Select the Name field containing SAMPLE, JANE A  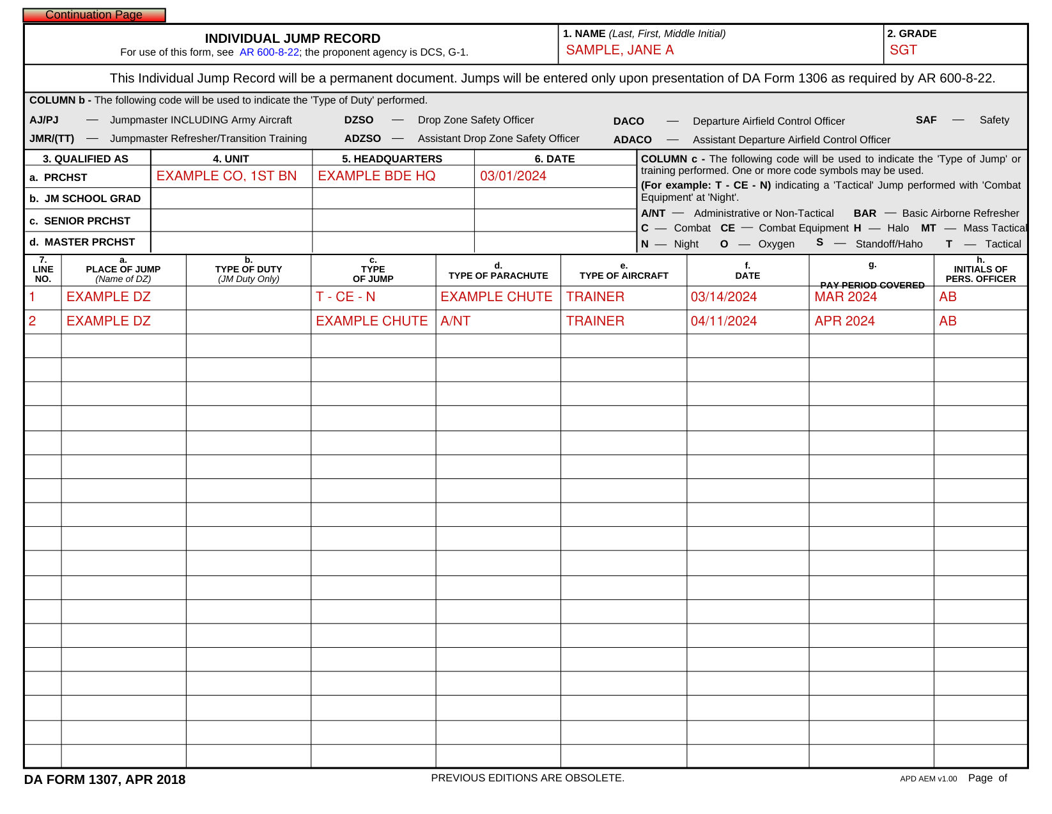click(720, 50)
